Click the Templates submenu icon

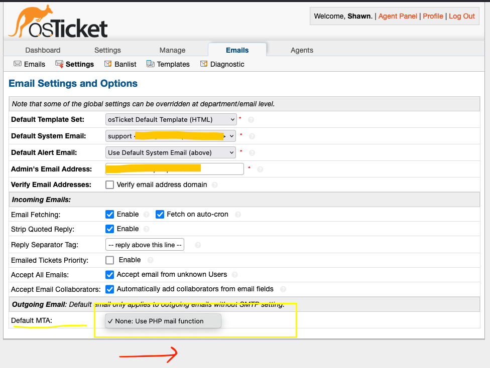tap(150, 64)
